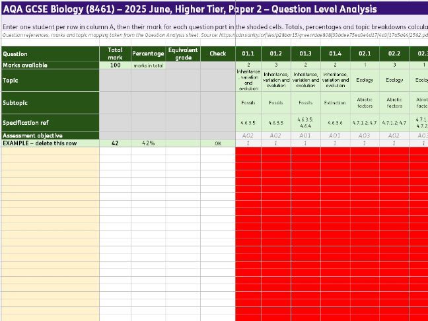Select the 'Total mark' column header
The height and width of the screenshot is (321, 428).
115,54
